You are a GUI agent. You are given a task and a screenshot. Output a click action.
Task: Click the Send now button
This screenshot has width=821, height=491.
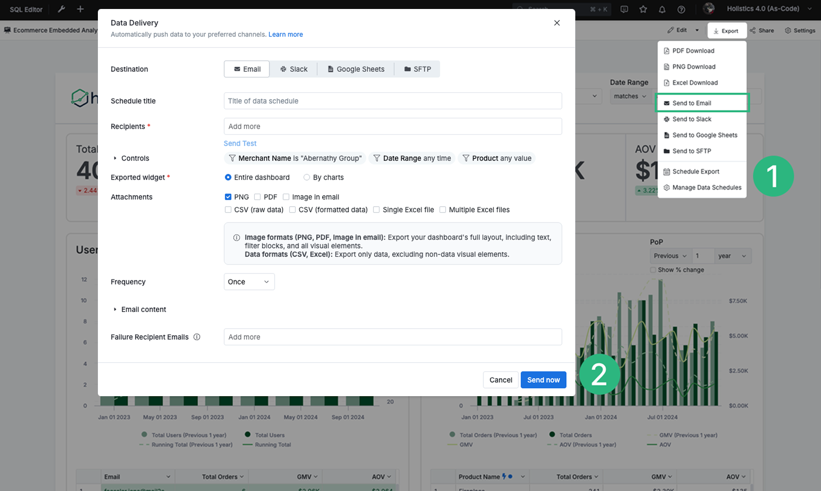[x=543, y=380]
